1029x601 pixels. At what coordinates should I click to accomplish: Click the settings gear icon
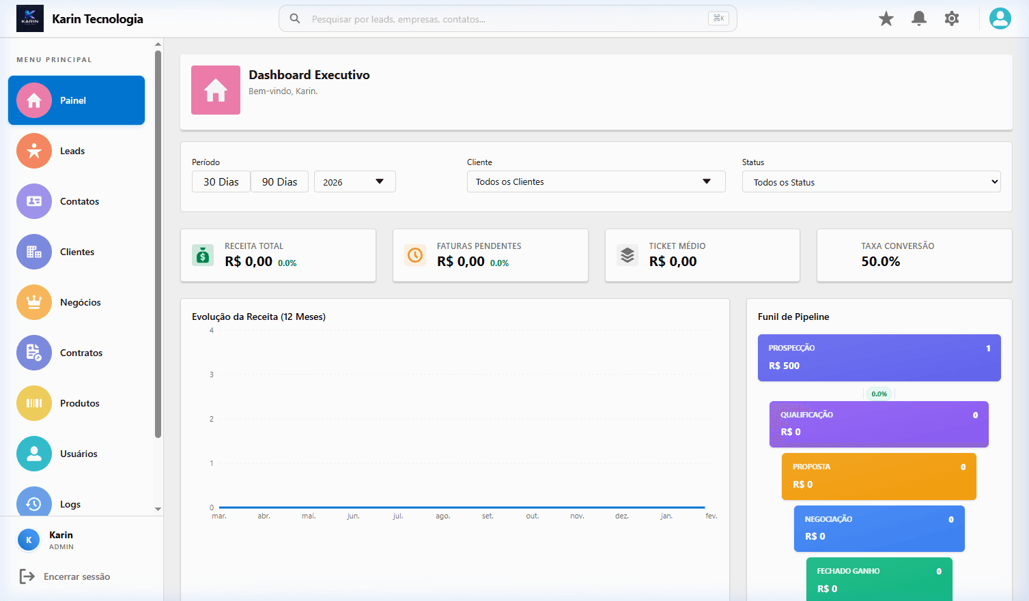(x=951, y=18)
